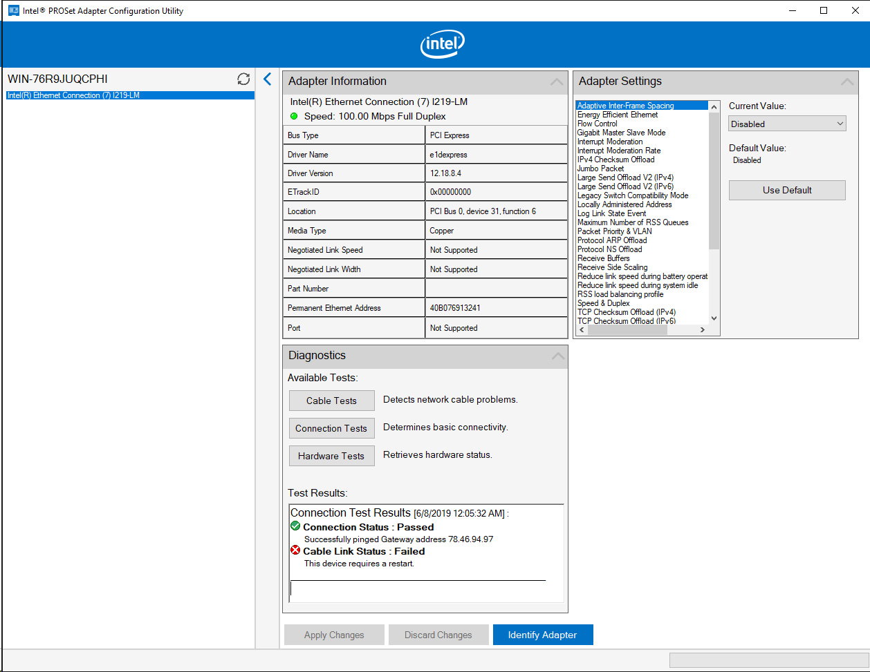The width and height of the screenshot is (870, 672).
Task: Click the settings list horizontal scrollbar thumb
Action: tap(628, 330)
